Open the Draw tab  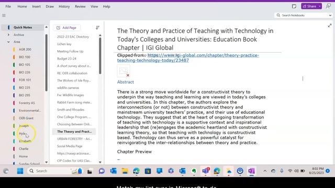click(50, 6)
